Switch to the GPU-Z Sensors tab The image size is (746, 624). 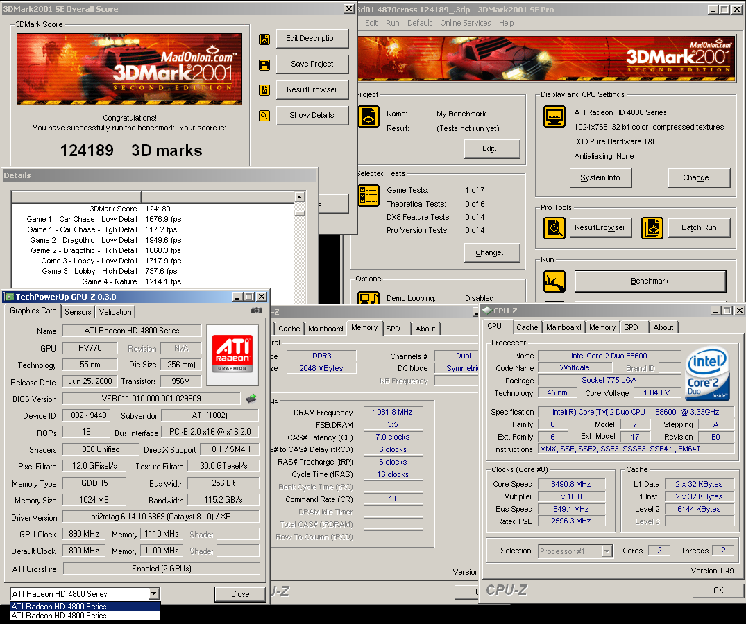click(78, 312)
